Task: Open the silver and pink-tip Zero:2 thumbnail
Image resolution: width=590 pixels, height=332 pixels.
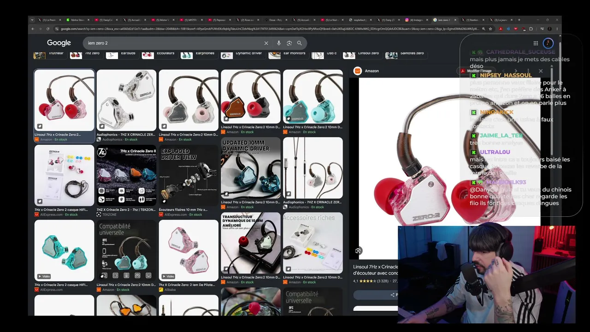Action: click(189, 100)
